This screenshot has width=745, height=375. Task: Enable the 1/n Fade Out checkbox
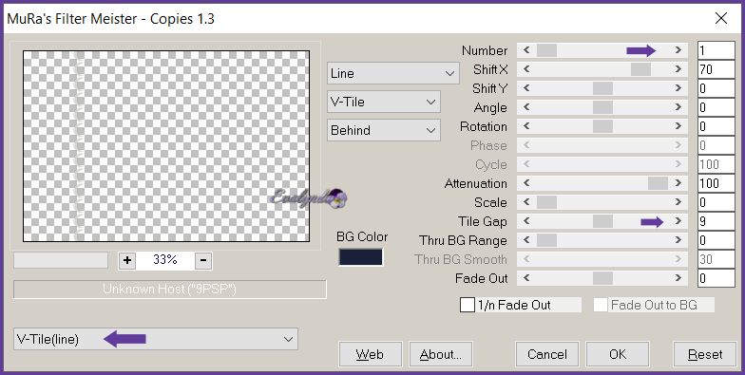click(x=468, y=306)
